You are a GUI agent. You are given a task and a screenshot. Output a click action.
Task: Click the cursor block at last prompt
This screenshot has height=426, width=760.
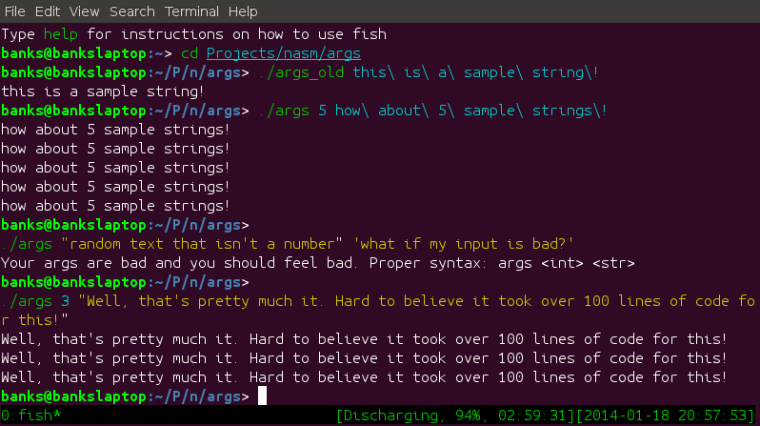click(262, 396)
